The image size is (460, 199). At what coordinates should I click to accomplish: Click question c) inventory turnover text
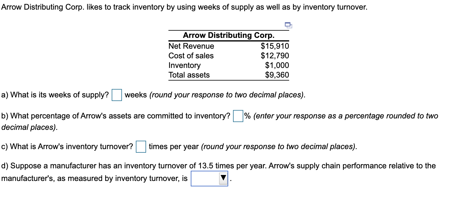[x=66, y=147]
